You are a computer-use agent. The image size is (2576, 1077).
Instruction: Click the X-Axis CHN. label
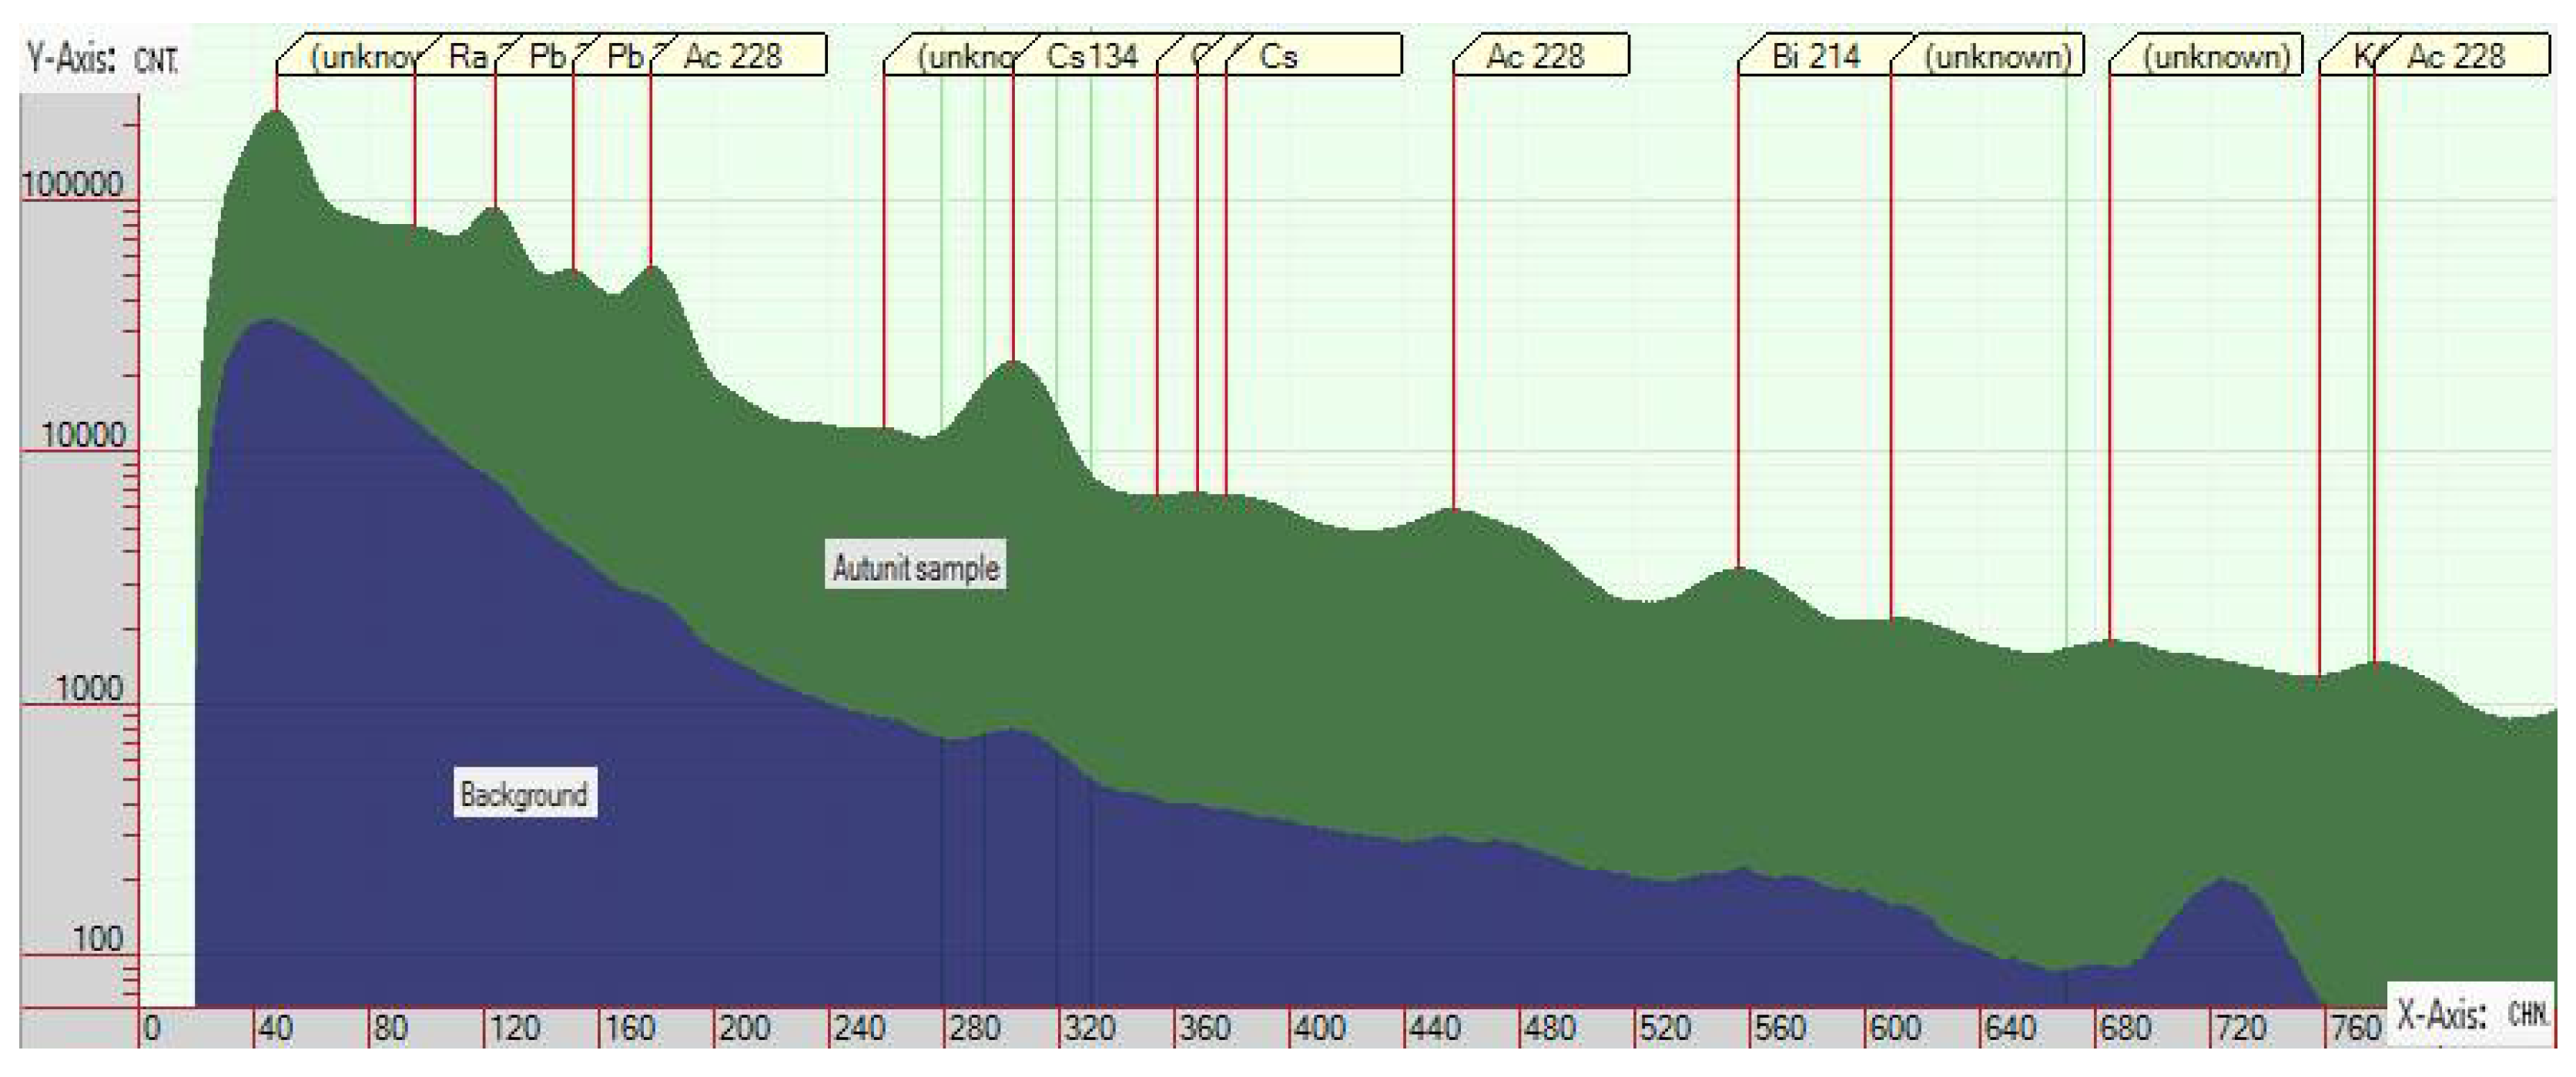[2470, 1015]
